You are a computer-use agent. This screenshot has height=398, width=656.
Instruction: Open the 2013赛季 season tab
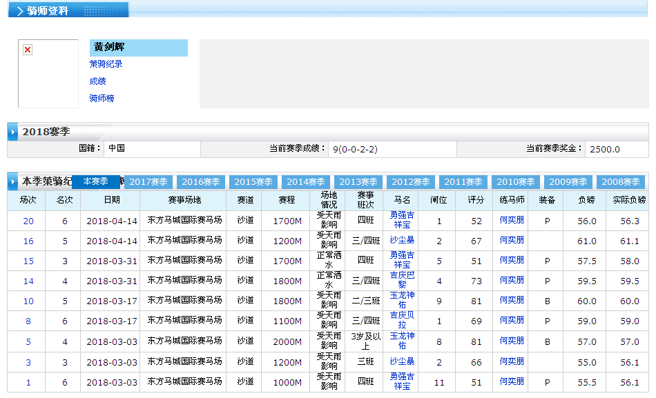pyautogui.click(x=358, y=182)
